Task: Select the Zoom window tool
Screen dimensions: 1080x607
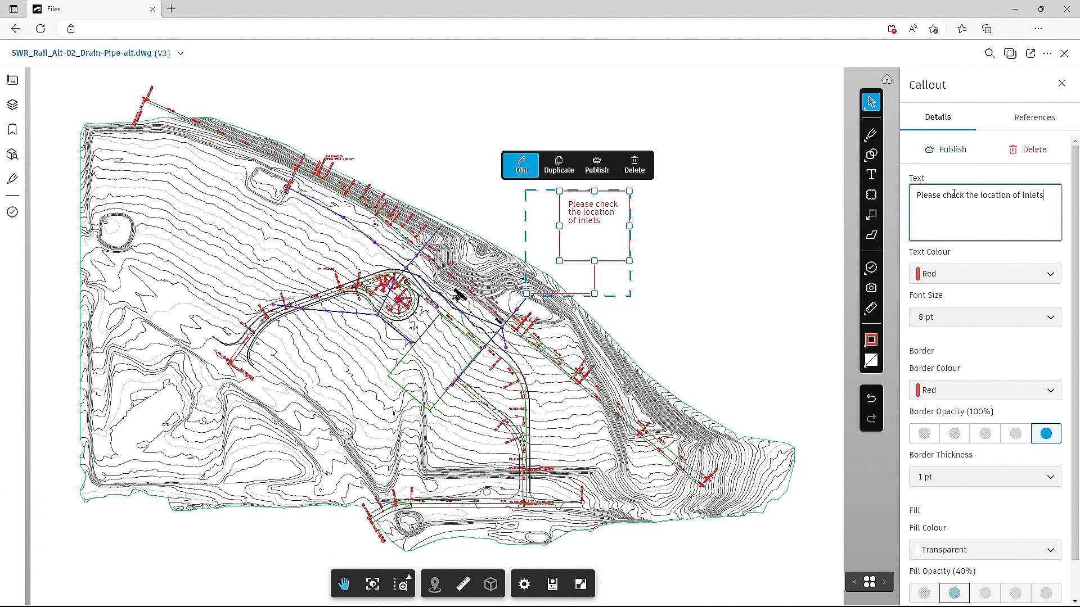Action: pyautogui.click(x=401, y=584)
